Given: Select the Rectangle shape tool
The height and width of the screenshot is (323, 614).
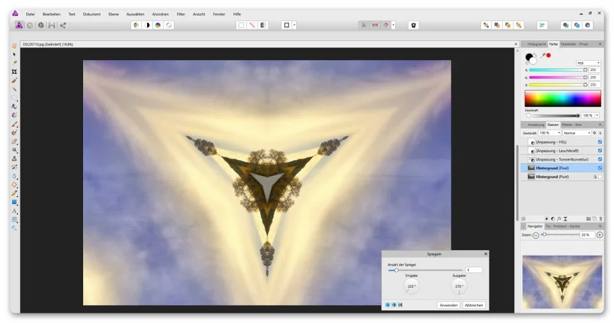Looking at the screenshot, I should tap(14, 202).
